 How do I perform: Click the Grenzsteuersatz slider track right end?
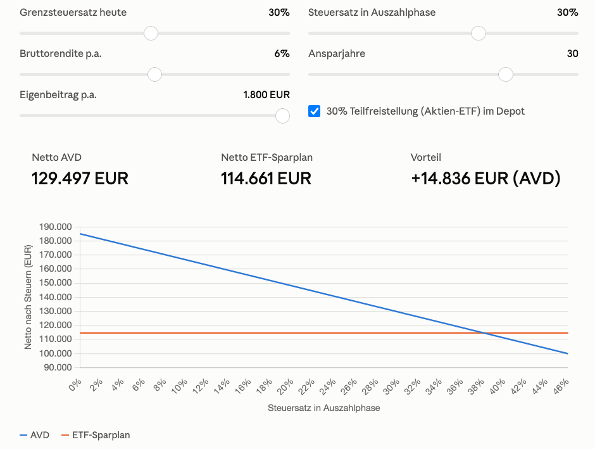click(x=287, y=34)
